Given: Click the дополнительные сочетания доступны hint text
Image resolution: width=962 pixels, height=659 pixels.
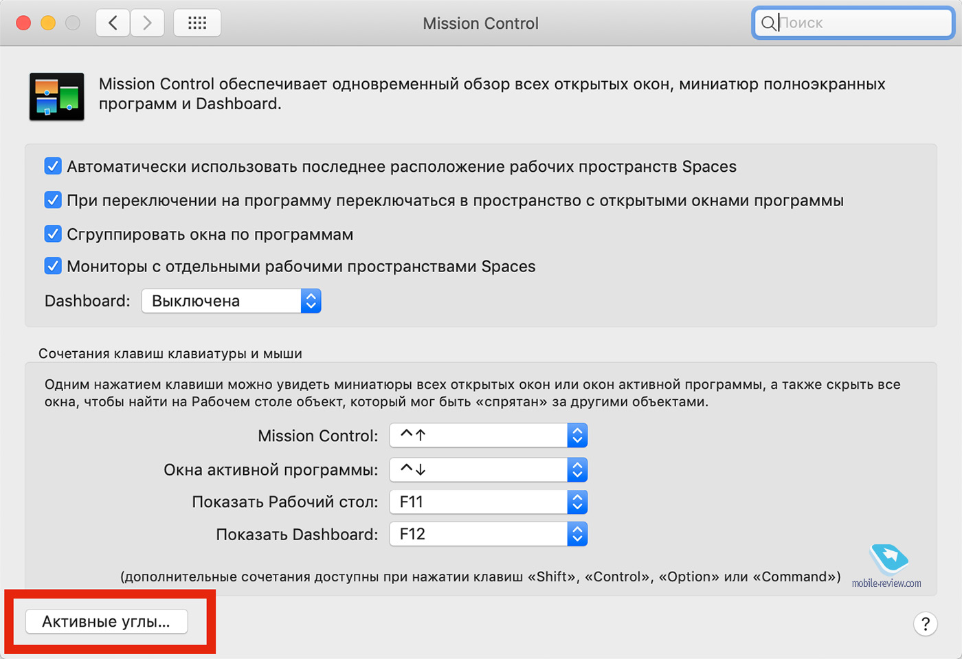Looking at the screenshot, I should click(x=480, y=577).
